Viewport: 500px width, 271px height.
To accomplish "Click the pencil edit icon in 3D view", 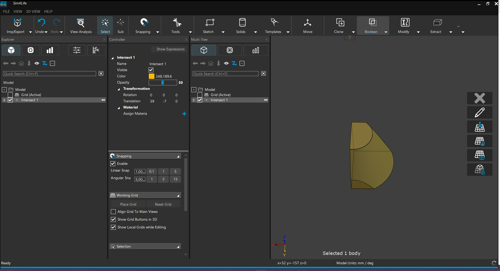I will 479,112.
